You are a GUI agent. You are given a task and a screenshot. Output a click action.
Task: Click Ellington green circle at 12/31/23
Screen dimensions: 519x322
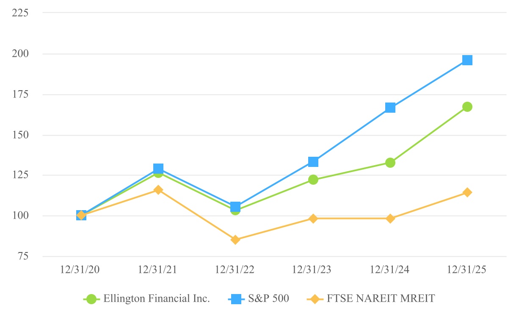pyautogui.click(x=313, y=180)
